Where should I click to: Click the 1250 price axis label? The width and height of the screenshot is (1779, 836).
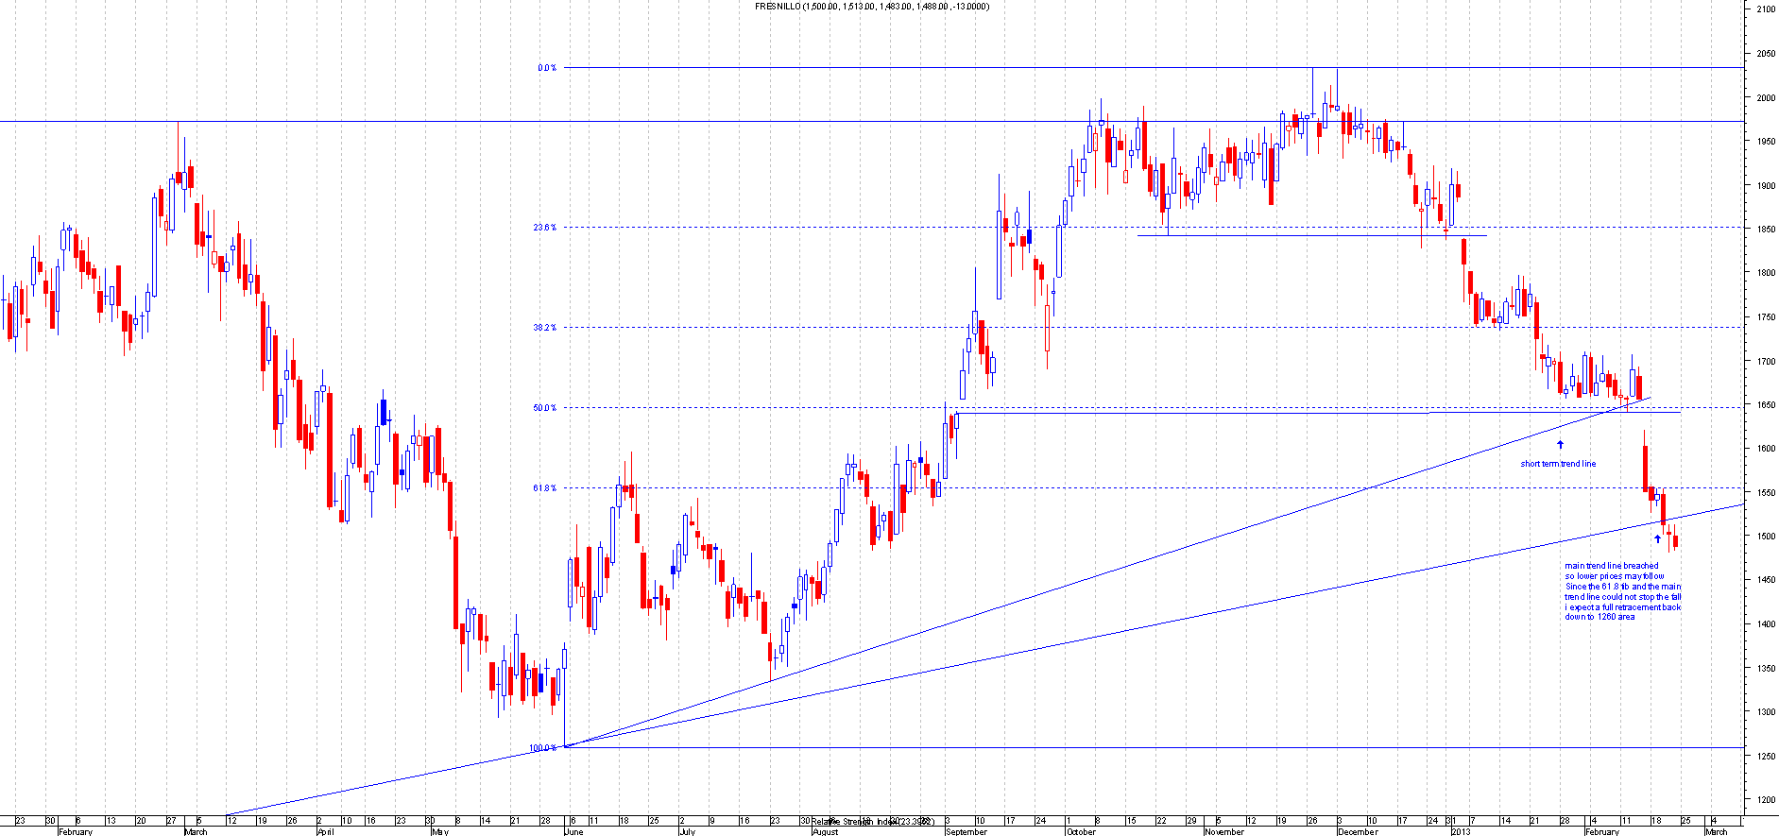(1765, 756)
